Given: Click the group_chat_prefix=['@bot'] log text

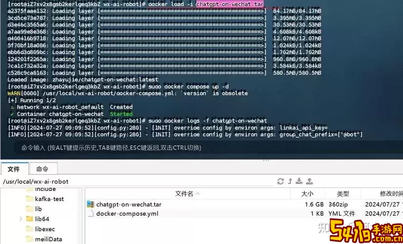Looking at the screenshot, I should pyautogui.click(x=321, y=134).
